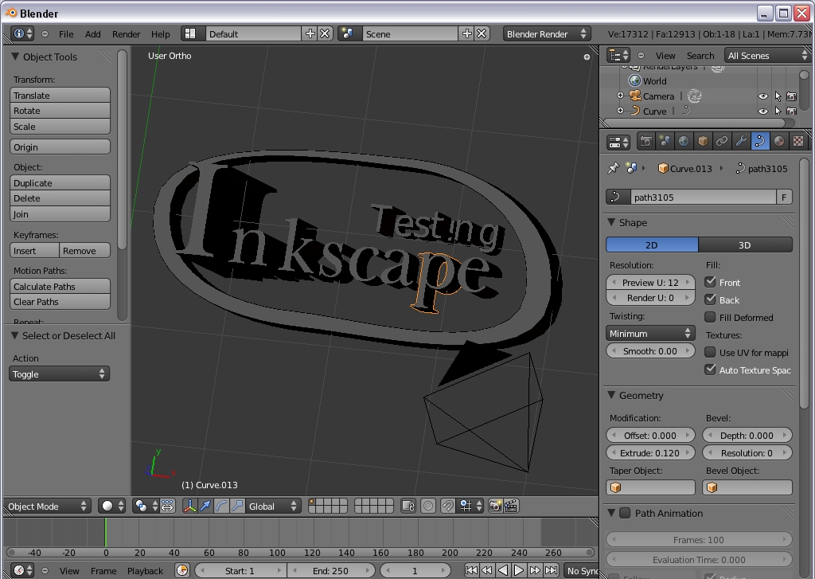
Task: Click the OpenGL render image camera icon
Action: click(x=495, y=507)
